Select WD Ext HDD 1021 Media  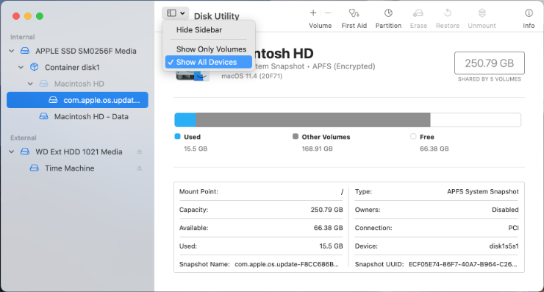(x=79, y=152)
